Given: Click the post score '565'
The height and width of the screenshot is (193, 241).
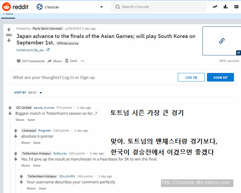Looking at the screenshot, I should [9, 35].
